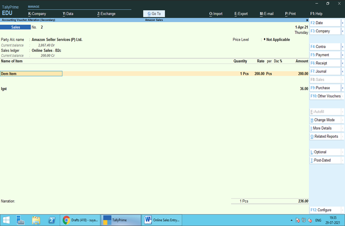Click the total amount 236.00
Image resolution: width=345 pixels, height=226 pixels.
(x=303, y=201)
